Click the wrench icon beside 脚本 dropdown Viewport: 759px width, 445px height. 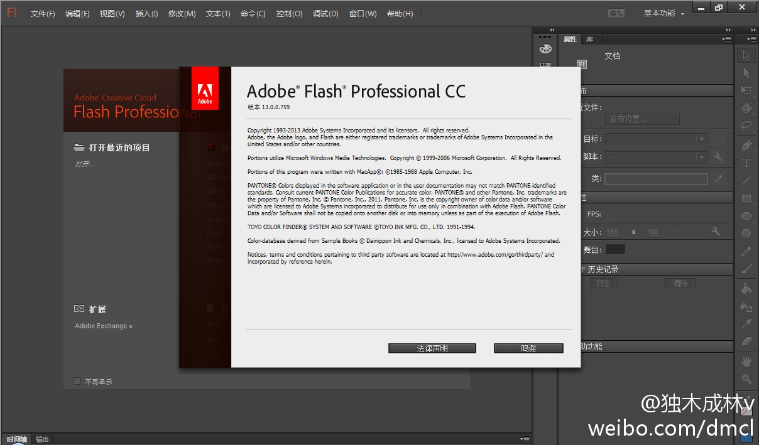(718, 157)
